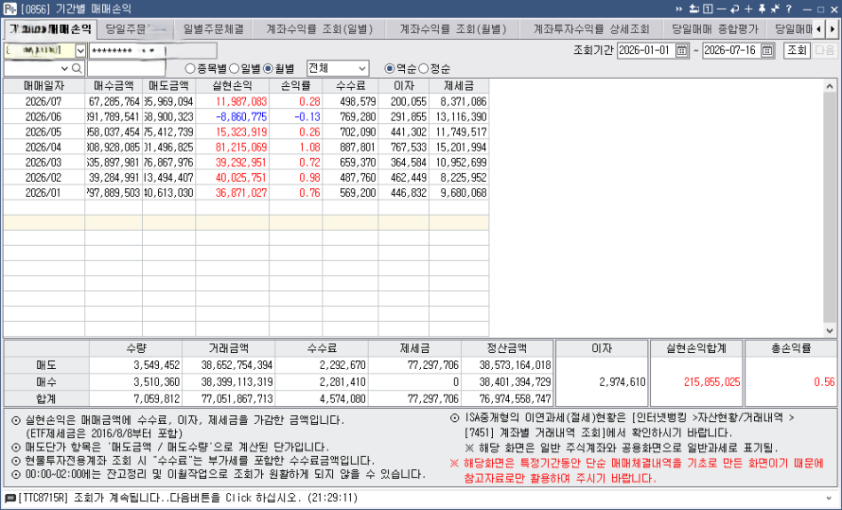
Task: Click the 실현손익 column header
Action: pos(233,86)
